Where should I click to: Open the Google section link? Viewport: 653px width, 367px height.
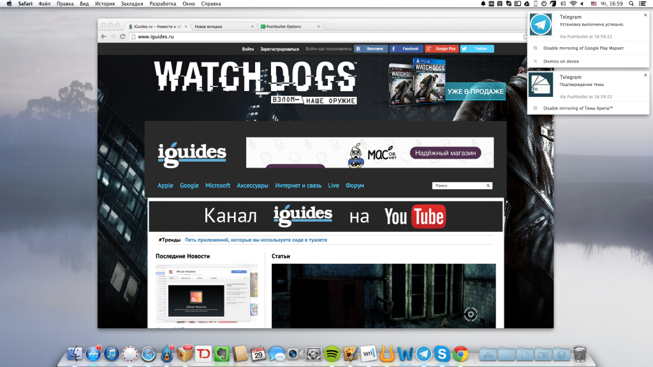(x=189, y=185)
